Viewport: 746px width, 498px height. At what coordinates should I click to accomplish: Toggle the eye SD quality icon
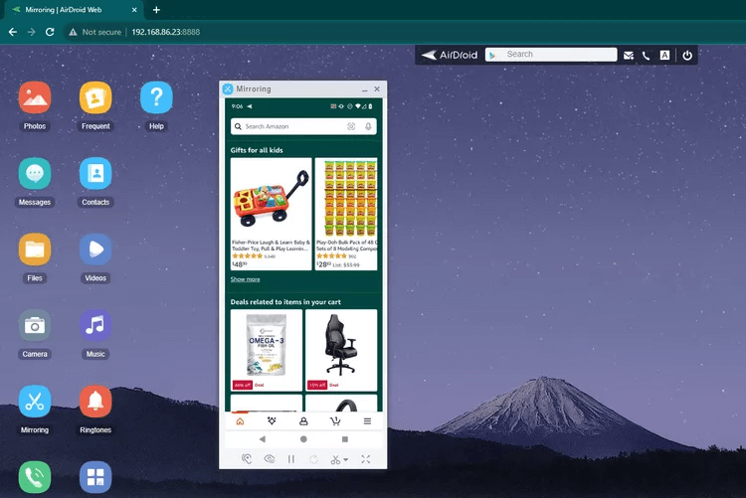coord(270,459)
